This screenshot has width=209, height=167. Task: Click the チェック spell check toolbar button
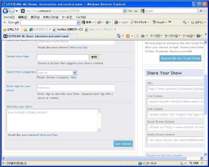(x=158, y=22)
